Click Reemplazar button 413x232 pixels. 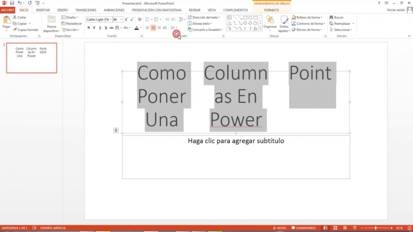click(340, 23)
